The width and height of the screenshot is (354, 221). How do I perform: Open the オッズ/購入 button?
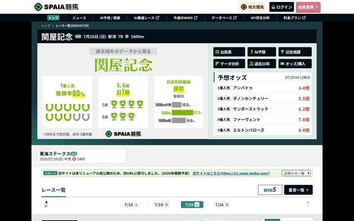click(295, 63)
